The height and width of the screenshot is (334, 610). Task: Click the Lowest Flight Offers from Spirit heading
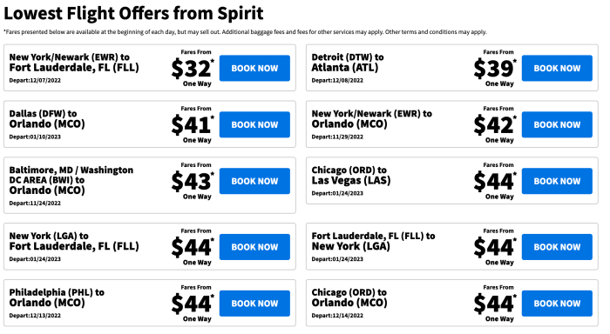click(133, 13)
